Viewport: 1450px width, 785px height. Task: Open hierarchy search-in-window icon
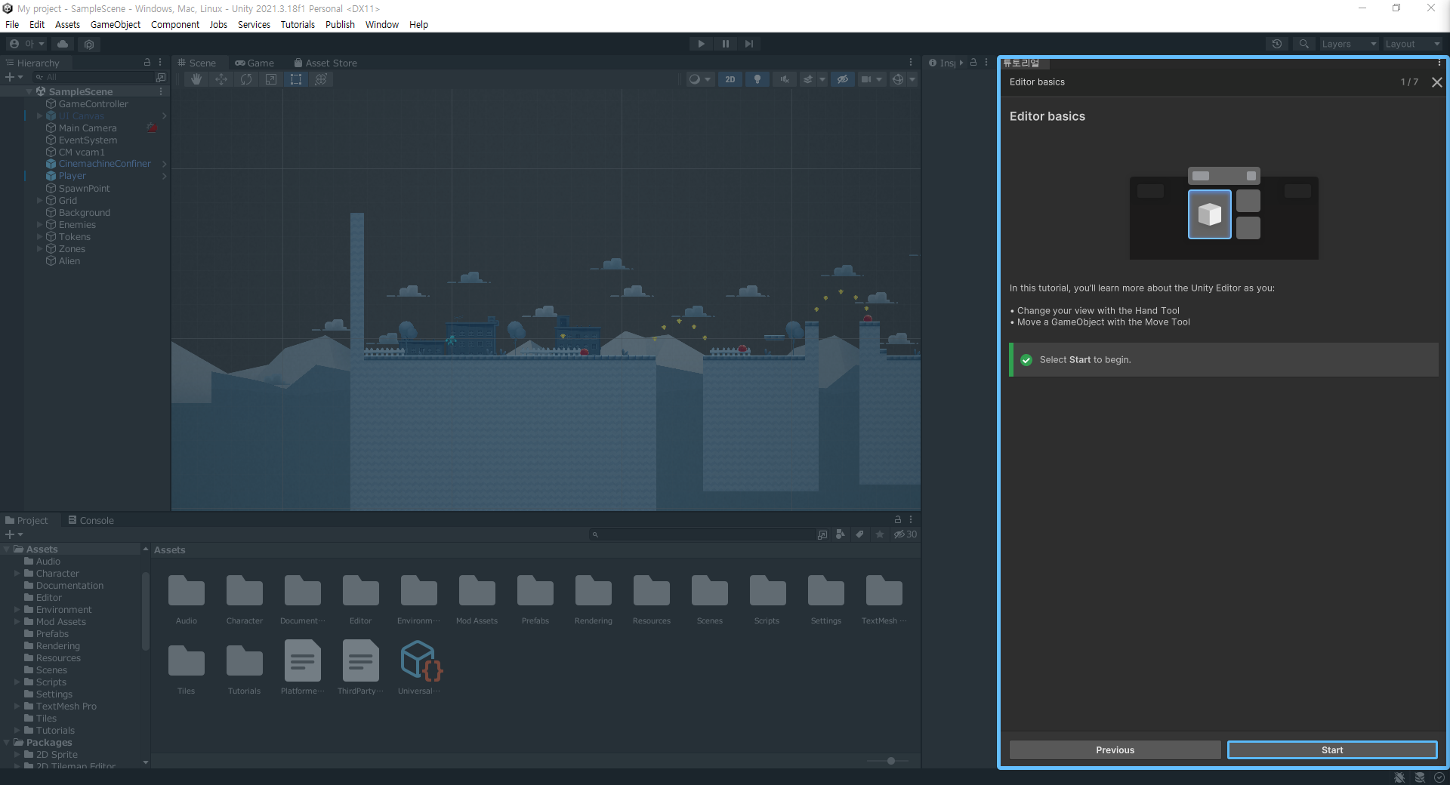(x=161, y=77)
